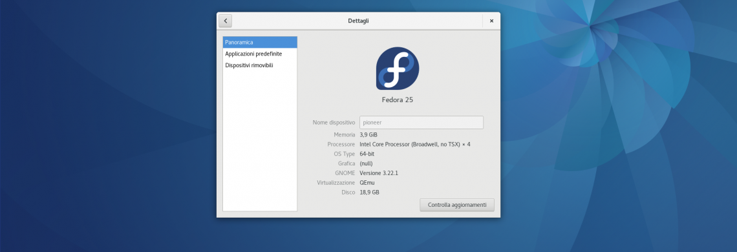Select Panoramica in the sidebar
This screenshot has width=737, height=252.
click(x=260, y=42)
